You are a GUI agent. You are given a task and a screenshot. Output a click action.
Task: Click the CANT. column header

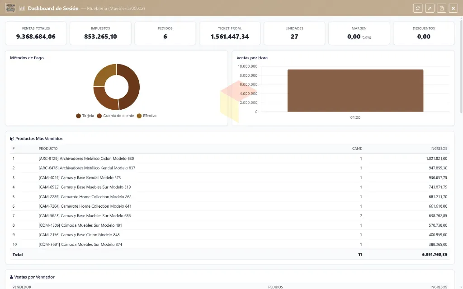[x=357, y=149]
